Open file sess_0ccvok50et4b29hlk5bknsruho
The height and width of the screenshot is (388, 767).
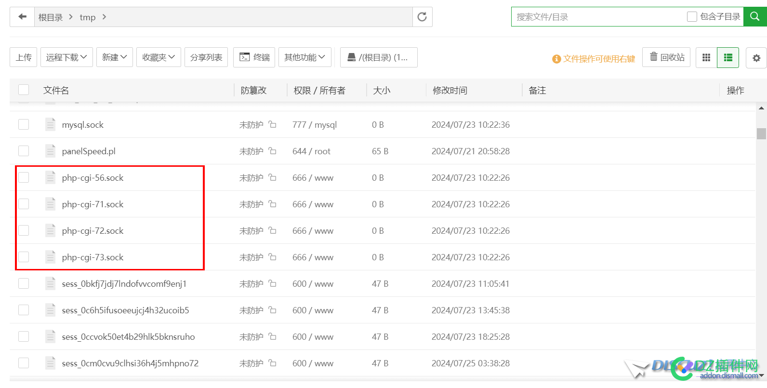[128, 336]
